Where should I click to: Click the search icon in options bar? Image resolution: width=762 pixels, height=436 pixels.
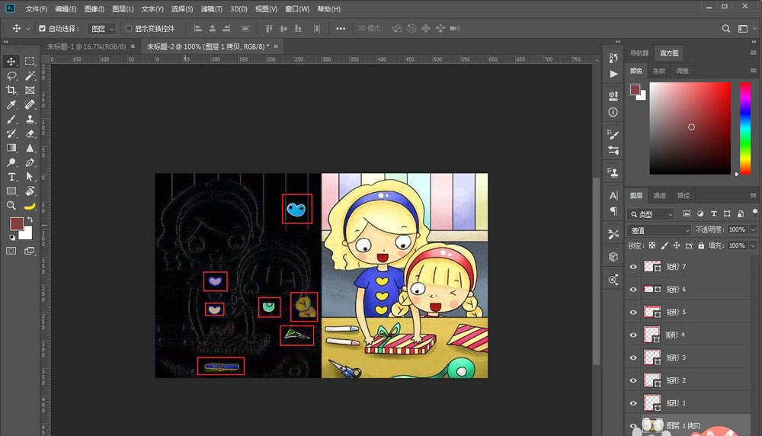725,29
